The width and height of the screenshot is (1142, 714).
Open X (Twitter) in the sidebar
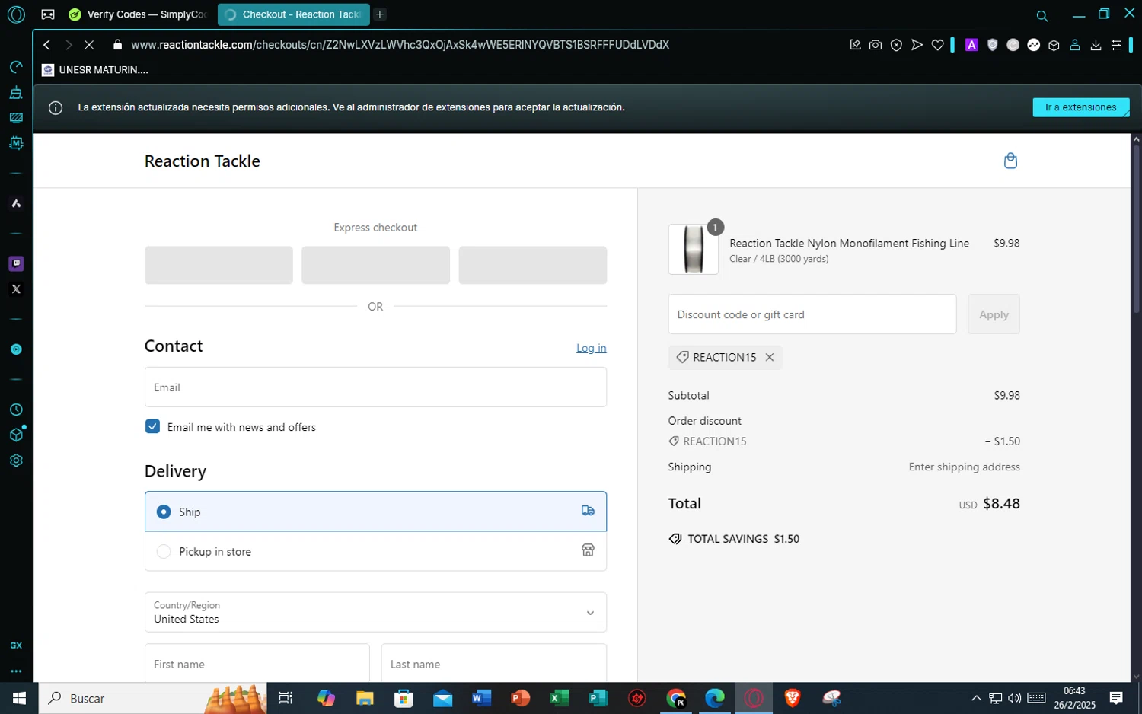coord(16,289)
